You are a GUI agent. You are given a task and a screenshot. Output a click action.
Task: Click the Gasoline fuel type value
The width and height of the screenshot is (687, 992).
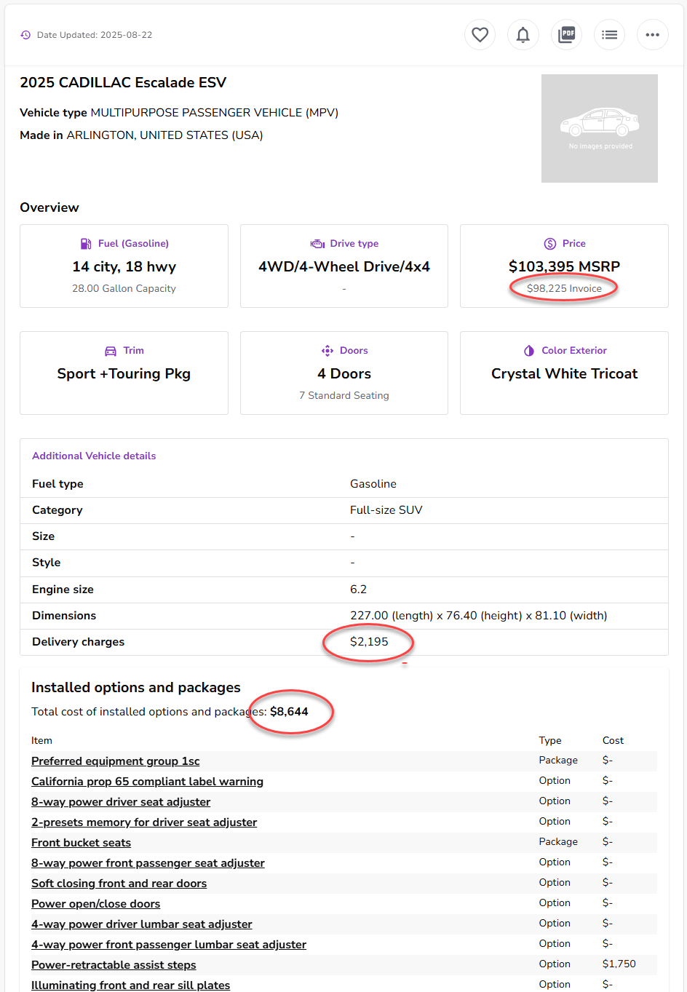(373, 483)
